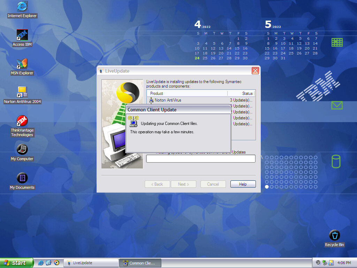Click the green mail envelope desktop widget
357x268 pixels.
click(x=337, y=105)
